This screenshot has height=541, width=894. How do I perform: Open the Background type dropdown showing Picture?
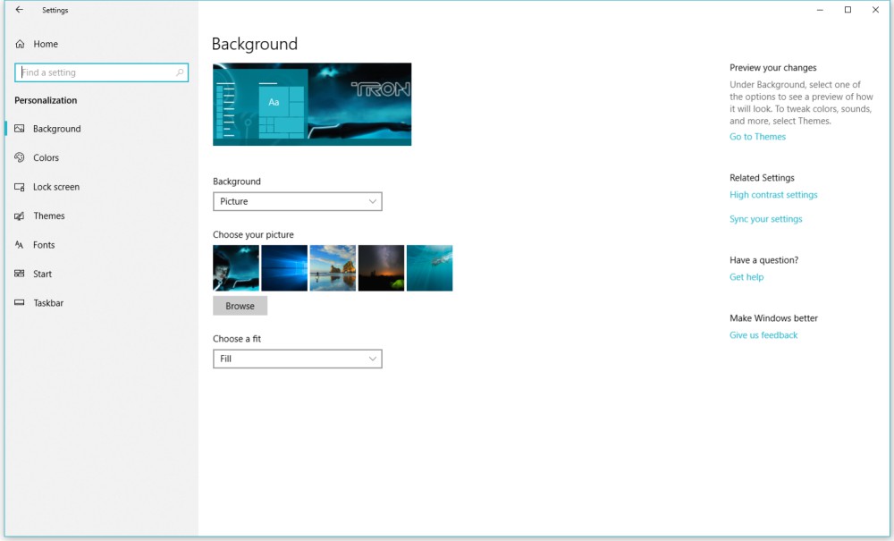click(298, 201)
